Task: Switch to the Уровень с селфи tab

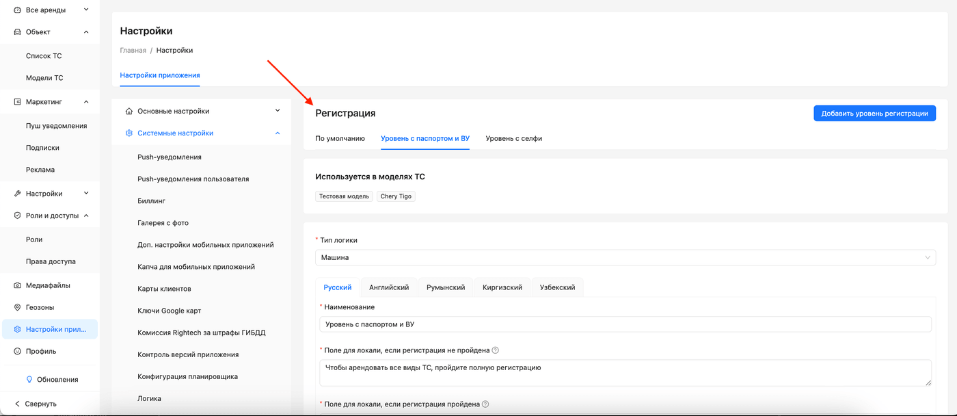Action: 513,138
